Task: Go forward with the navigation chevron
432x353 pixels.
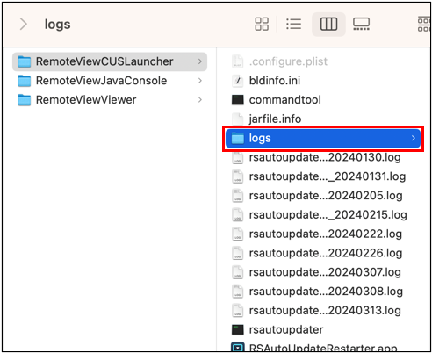Action: click(x=23, y=24)
